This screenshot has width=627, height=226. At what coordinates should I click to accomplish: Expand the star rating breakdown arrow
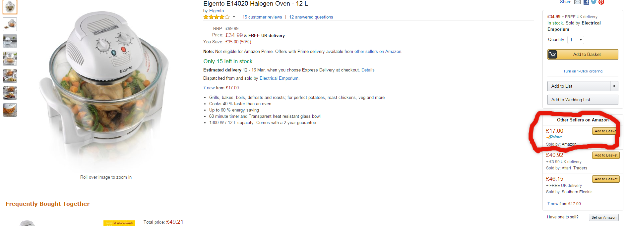point(234,17)
